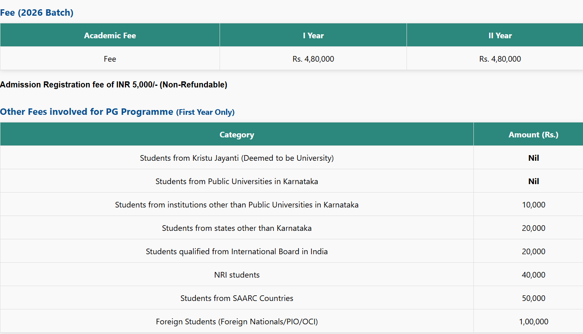Select the II Year fee amount cell
The image size is (583, 334).
pyautogui.click(x=500, y=59)
